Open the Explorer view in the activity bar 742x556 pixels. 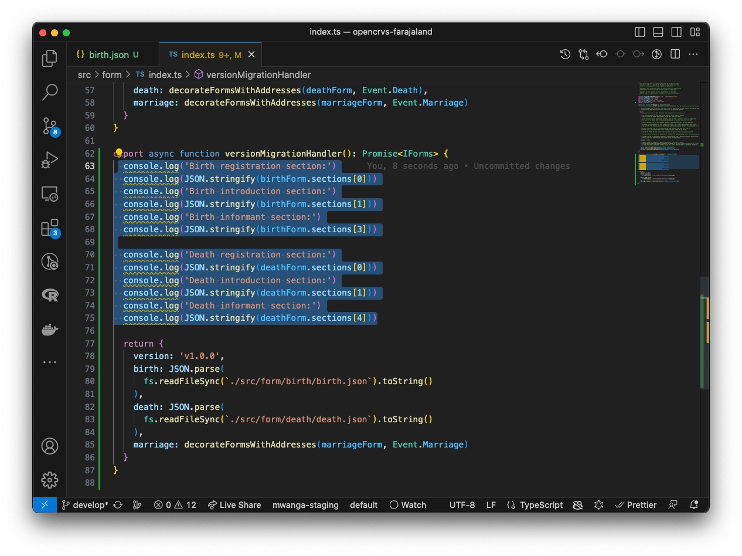50,57
